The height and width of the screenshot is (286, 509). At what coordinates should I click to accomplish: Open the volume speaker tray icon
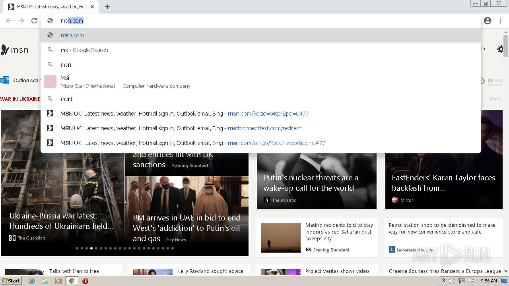coord(452,281)
